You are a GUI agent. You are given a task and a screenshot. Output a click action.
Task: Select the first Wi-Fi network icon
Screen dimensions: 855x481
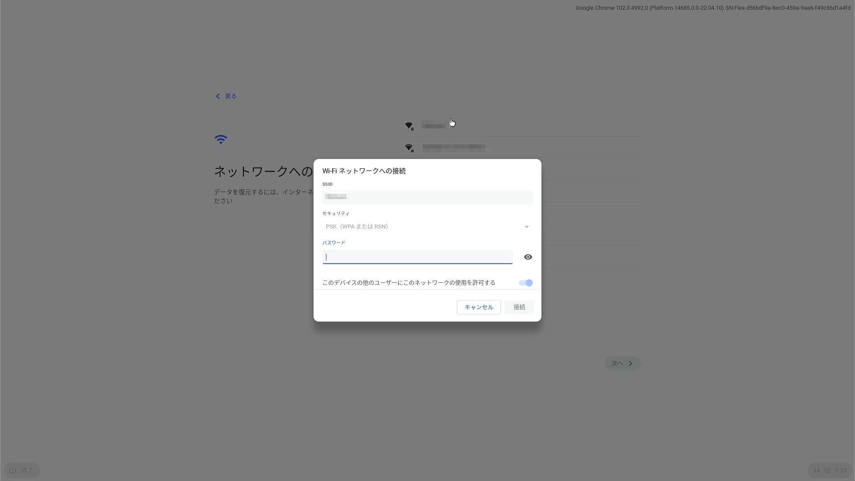tap(409, 126)
